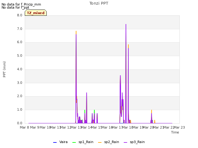
Task: Click the Vaira legend entry
Action: [60, 142]
